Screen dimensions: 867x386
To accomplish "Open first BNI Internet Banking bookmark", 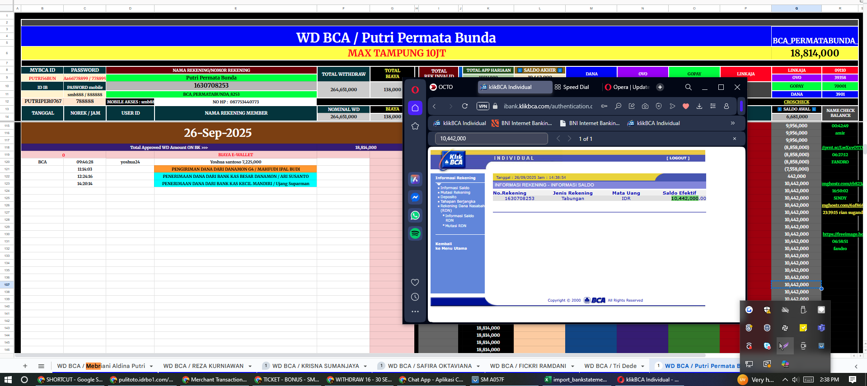I will pyautogui.click(x=521, y=123).
